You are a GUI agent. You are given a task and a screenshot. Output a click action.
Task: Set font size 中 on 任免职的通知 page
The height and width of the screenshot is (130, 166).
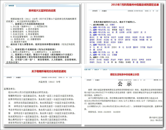click(67, 78)
